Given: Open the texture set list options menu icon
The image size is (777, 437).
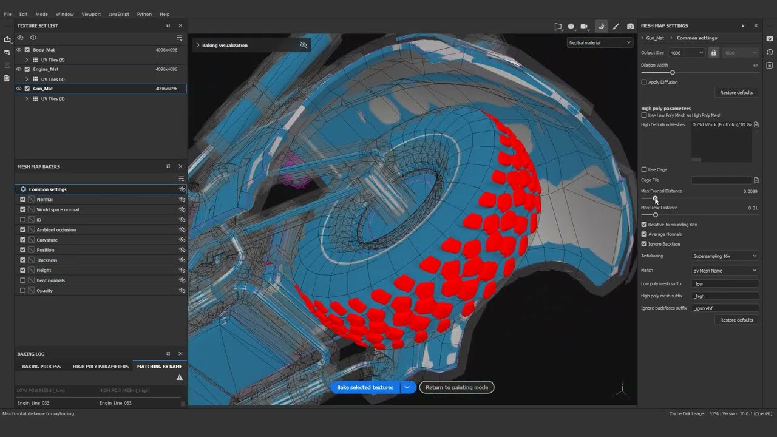Looking at the screenshot, I should [x=180, y=38].
